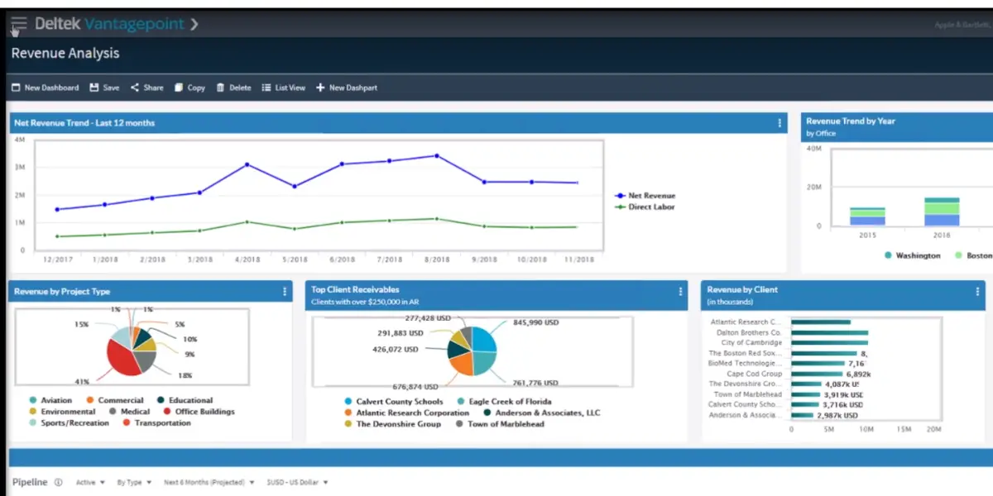Click Net Revenue data point at 4/2018
This screenshot has height=496, width=993.
[247, 165]
